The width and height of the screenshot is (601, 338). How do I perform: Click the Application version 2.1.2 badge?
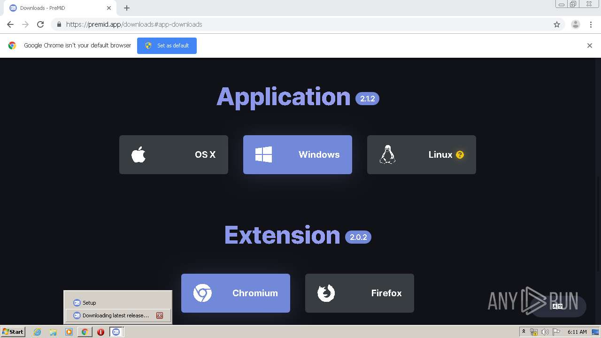point(367,99)
